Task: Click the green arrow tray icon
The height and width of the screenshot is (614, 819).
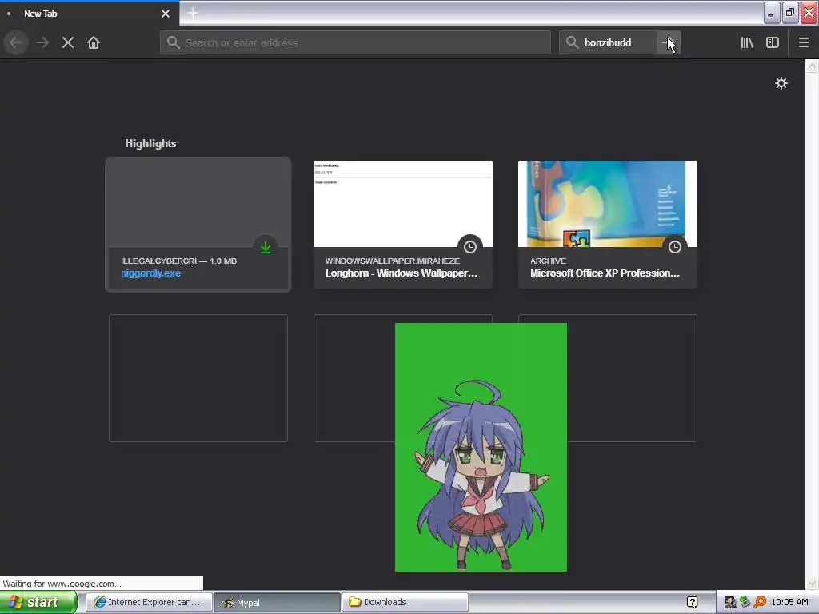Action: point(745,602)
